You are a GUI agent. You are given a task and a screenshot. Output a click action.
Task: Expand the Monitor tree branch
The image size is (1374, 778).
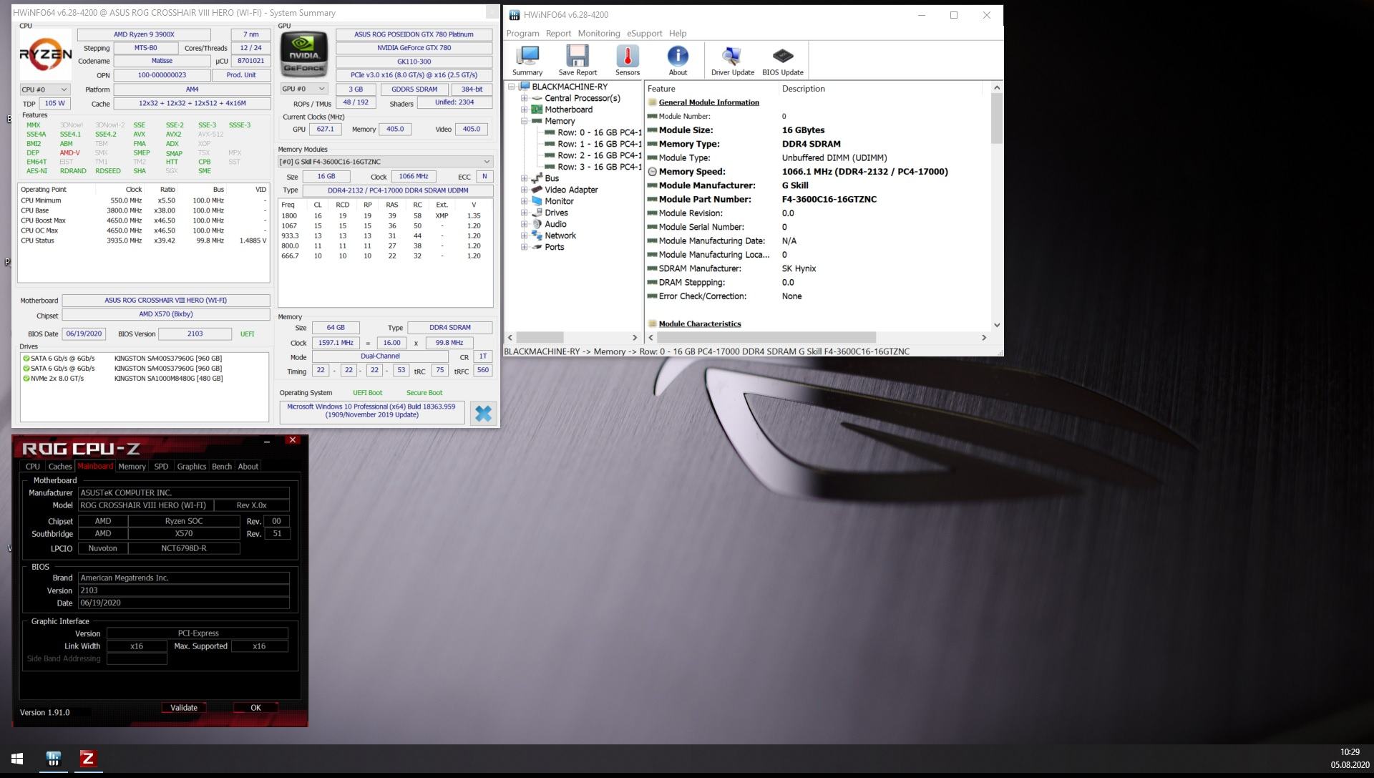click(524, 201)
